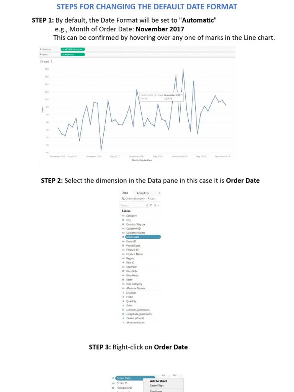The height and width of the screenshot is (392, 294).
Task: Click the search magnifier icon in Data pane
Action: [x=147, y=206]
